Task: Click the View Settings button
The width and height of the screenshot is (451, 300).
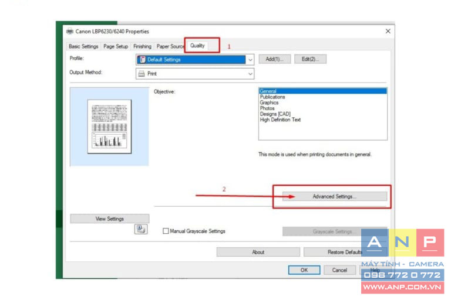Action: tap(110, 219)
